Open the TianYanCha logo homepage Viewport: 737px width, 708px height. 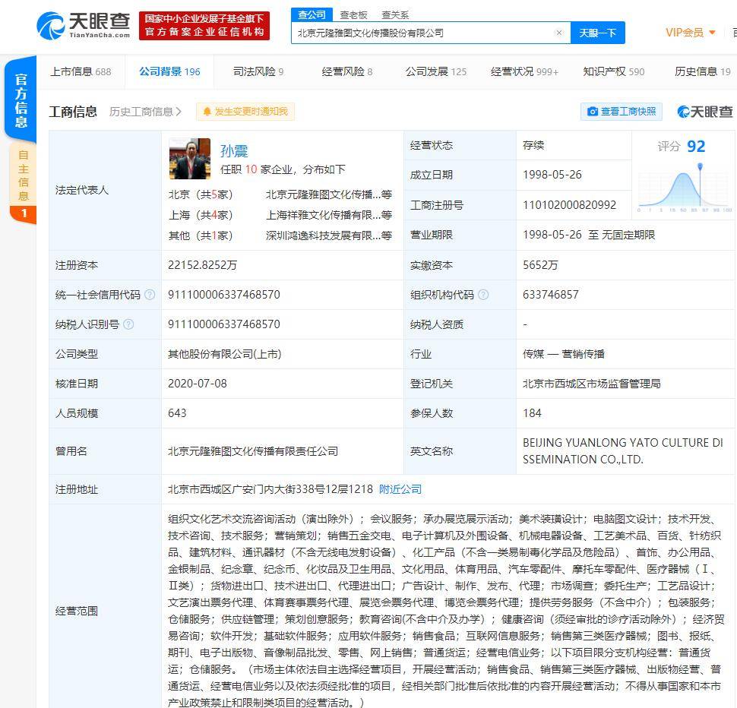point(84,25)
